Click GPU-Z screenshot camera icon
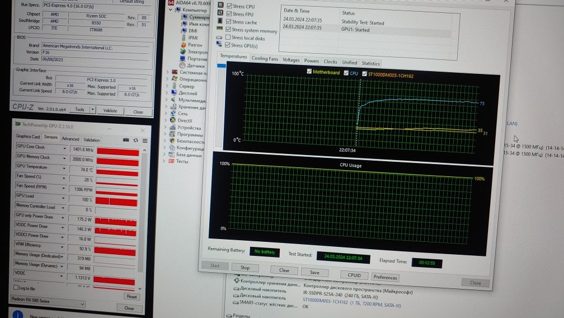This screenshot has height=318, width=564. 126,140
